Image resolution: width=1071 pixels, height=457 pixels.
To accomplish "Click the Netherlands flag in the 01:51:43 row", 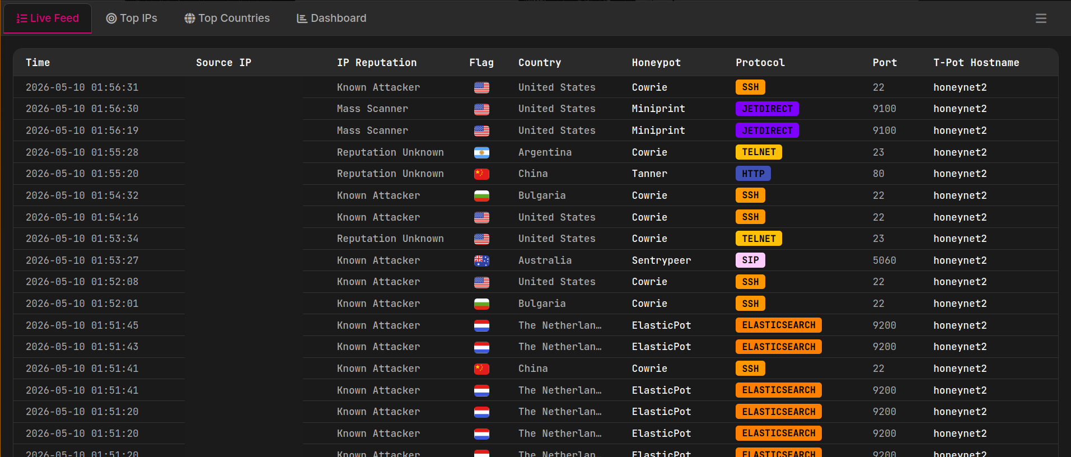I will pos(481,347).
